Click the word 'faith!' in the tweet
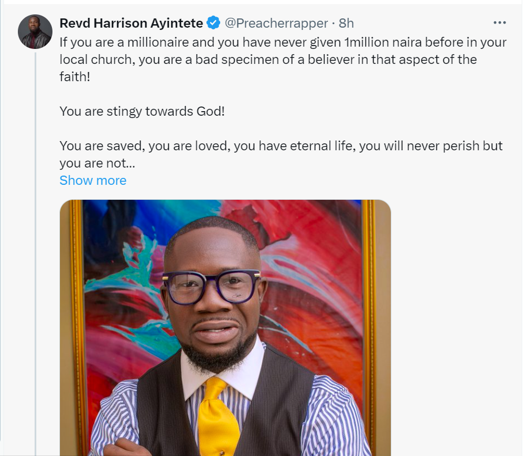The image size is (524, 456). pos(75,77)
